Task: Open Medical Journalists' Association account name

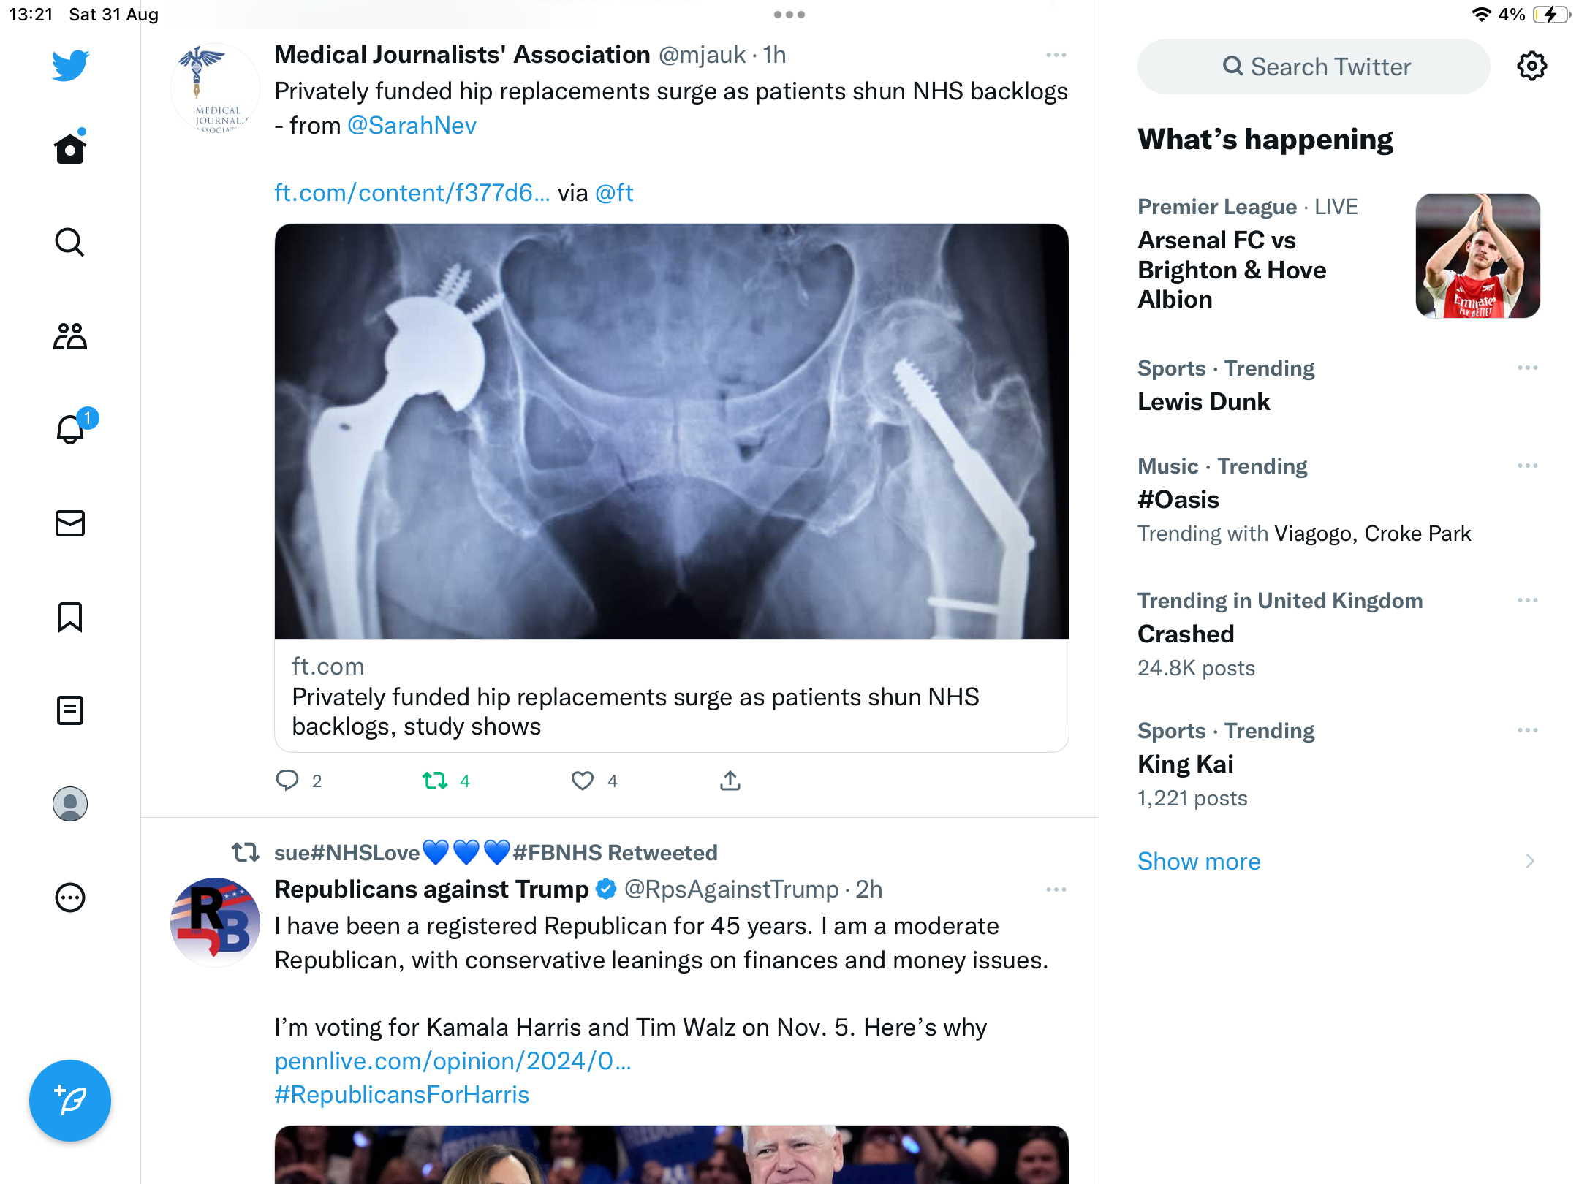Action: pyautogui.click(x=462, y=55)
